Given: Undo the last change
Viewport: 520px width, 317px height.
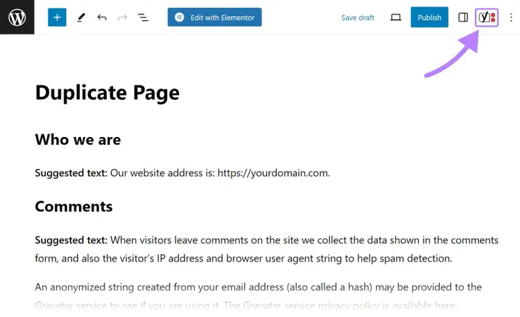Looking at the screenshot, I should pyautogui.click(x=102, y=17).
